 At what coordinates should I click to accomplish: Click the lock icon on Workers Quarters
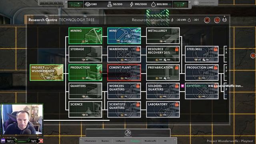(x=138, y=86)
